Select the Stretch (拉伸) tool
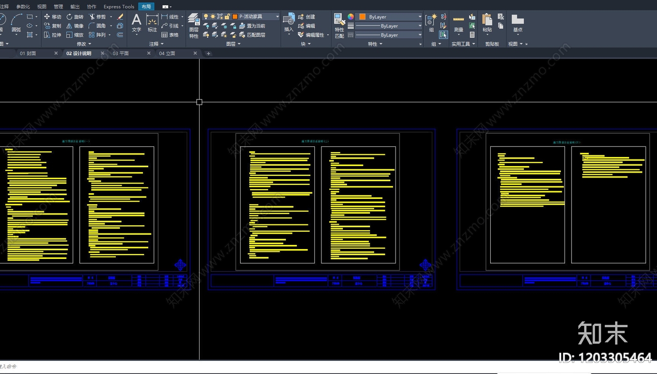The image size is (657, 374). (x=52, y=35)
